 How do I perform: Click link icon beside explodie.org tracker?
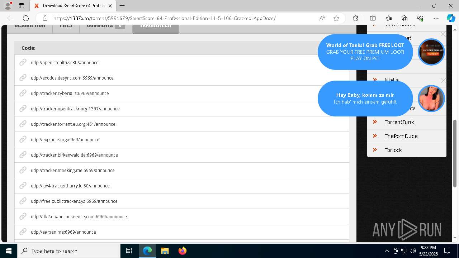[x=23, y=139]
